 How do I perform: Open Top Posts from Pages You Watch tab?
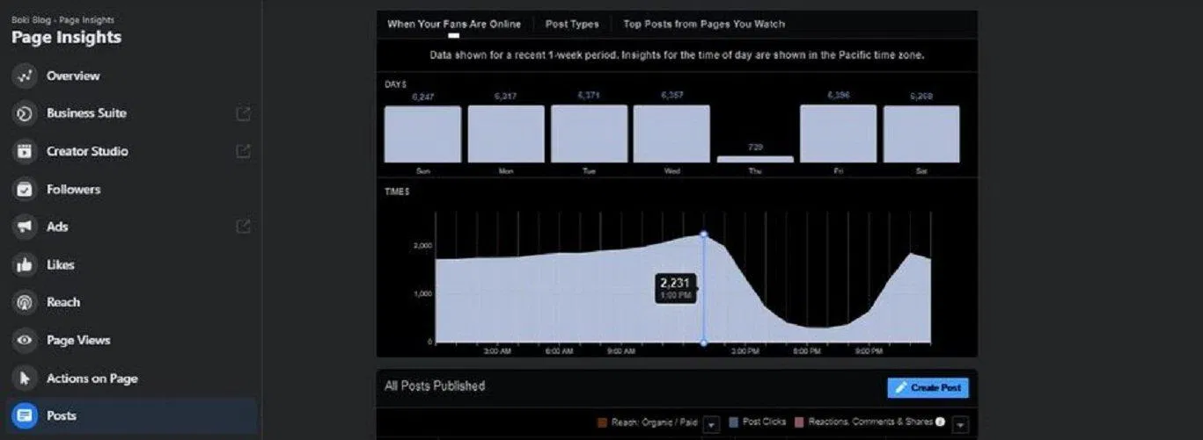(703, 25)
